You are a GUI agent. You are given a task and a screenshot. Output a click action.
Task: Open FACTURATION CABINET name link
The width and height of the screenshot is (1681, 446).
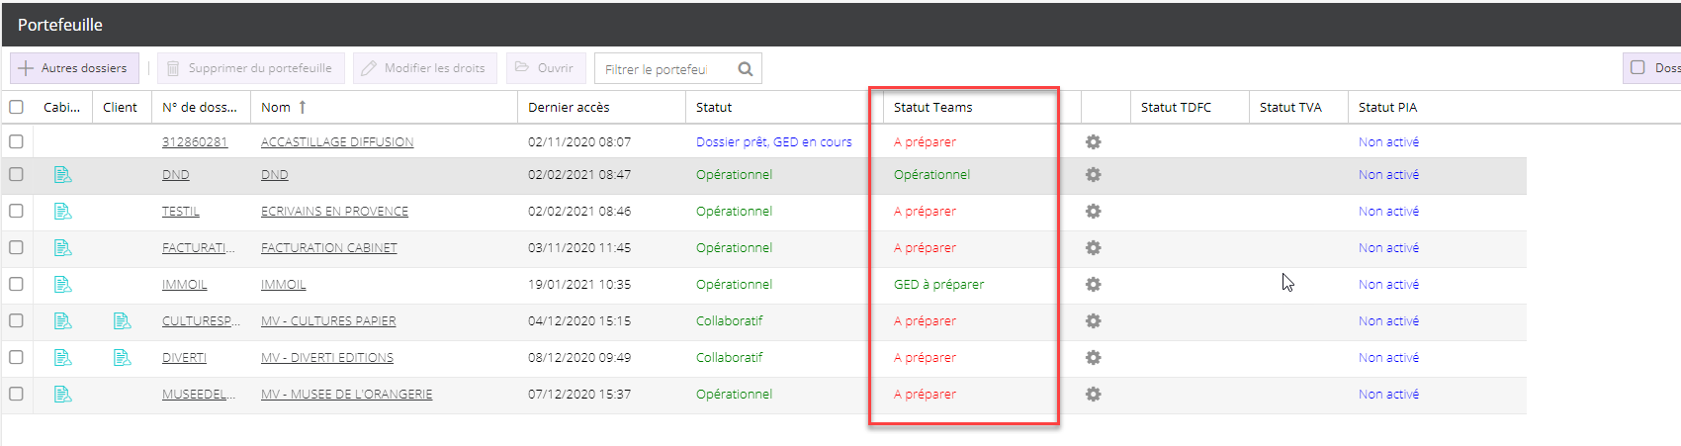point(329,248)
